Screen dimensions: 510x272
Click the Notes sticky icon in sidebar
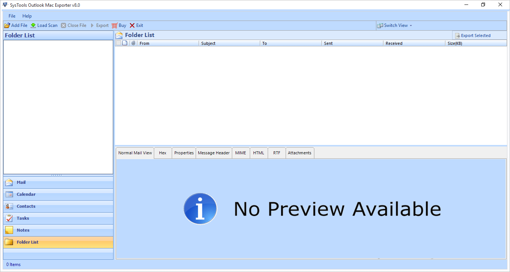pyautogui.click(x=9, y=230)
